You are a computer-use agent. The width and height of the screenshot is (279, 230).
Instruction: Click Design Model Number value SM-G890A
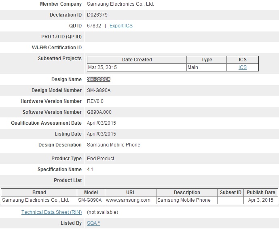click(x=99, y=90)
